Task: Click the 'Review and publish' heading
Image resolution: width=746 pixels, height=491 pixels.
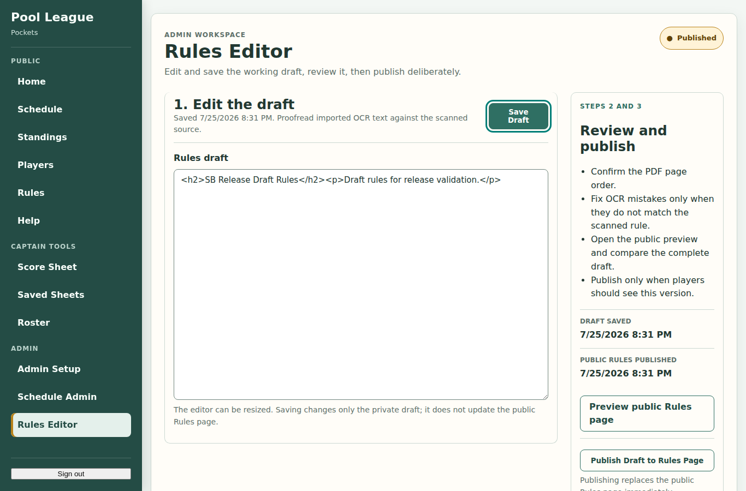Action: tap(623, 139)
